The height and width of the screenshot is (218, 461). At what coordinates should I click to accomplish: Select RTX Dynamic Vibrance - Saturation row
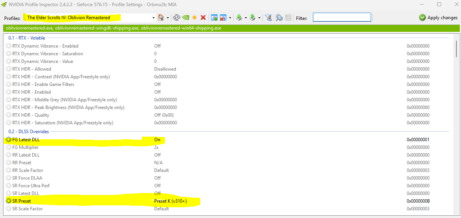point(228,54)
